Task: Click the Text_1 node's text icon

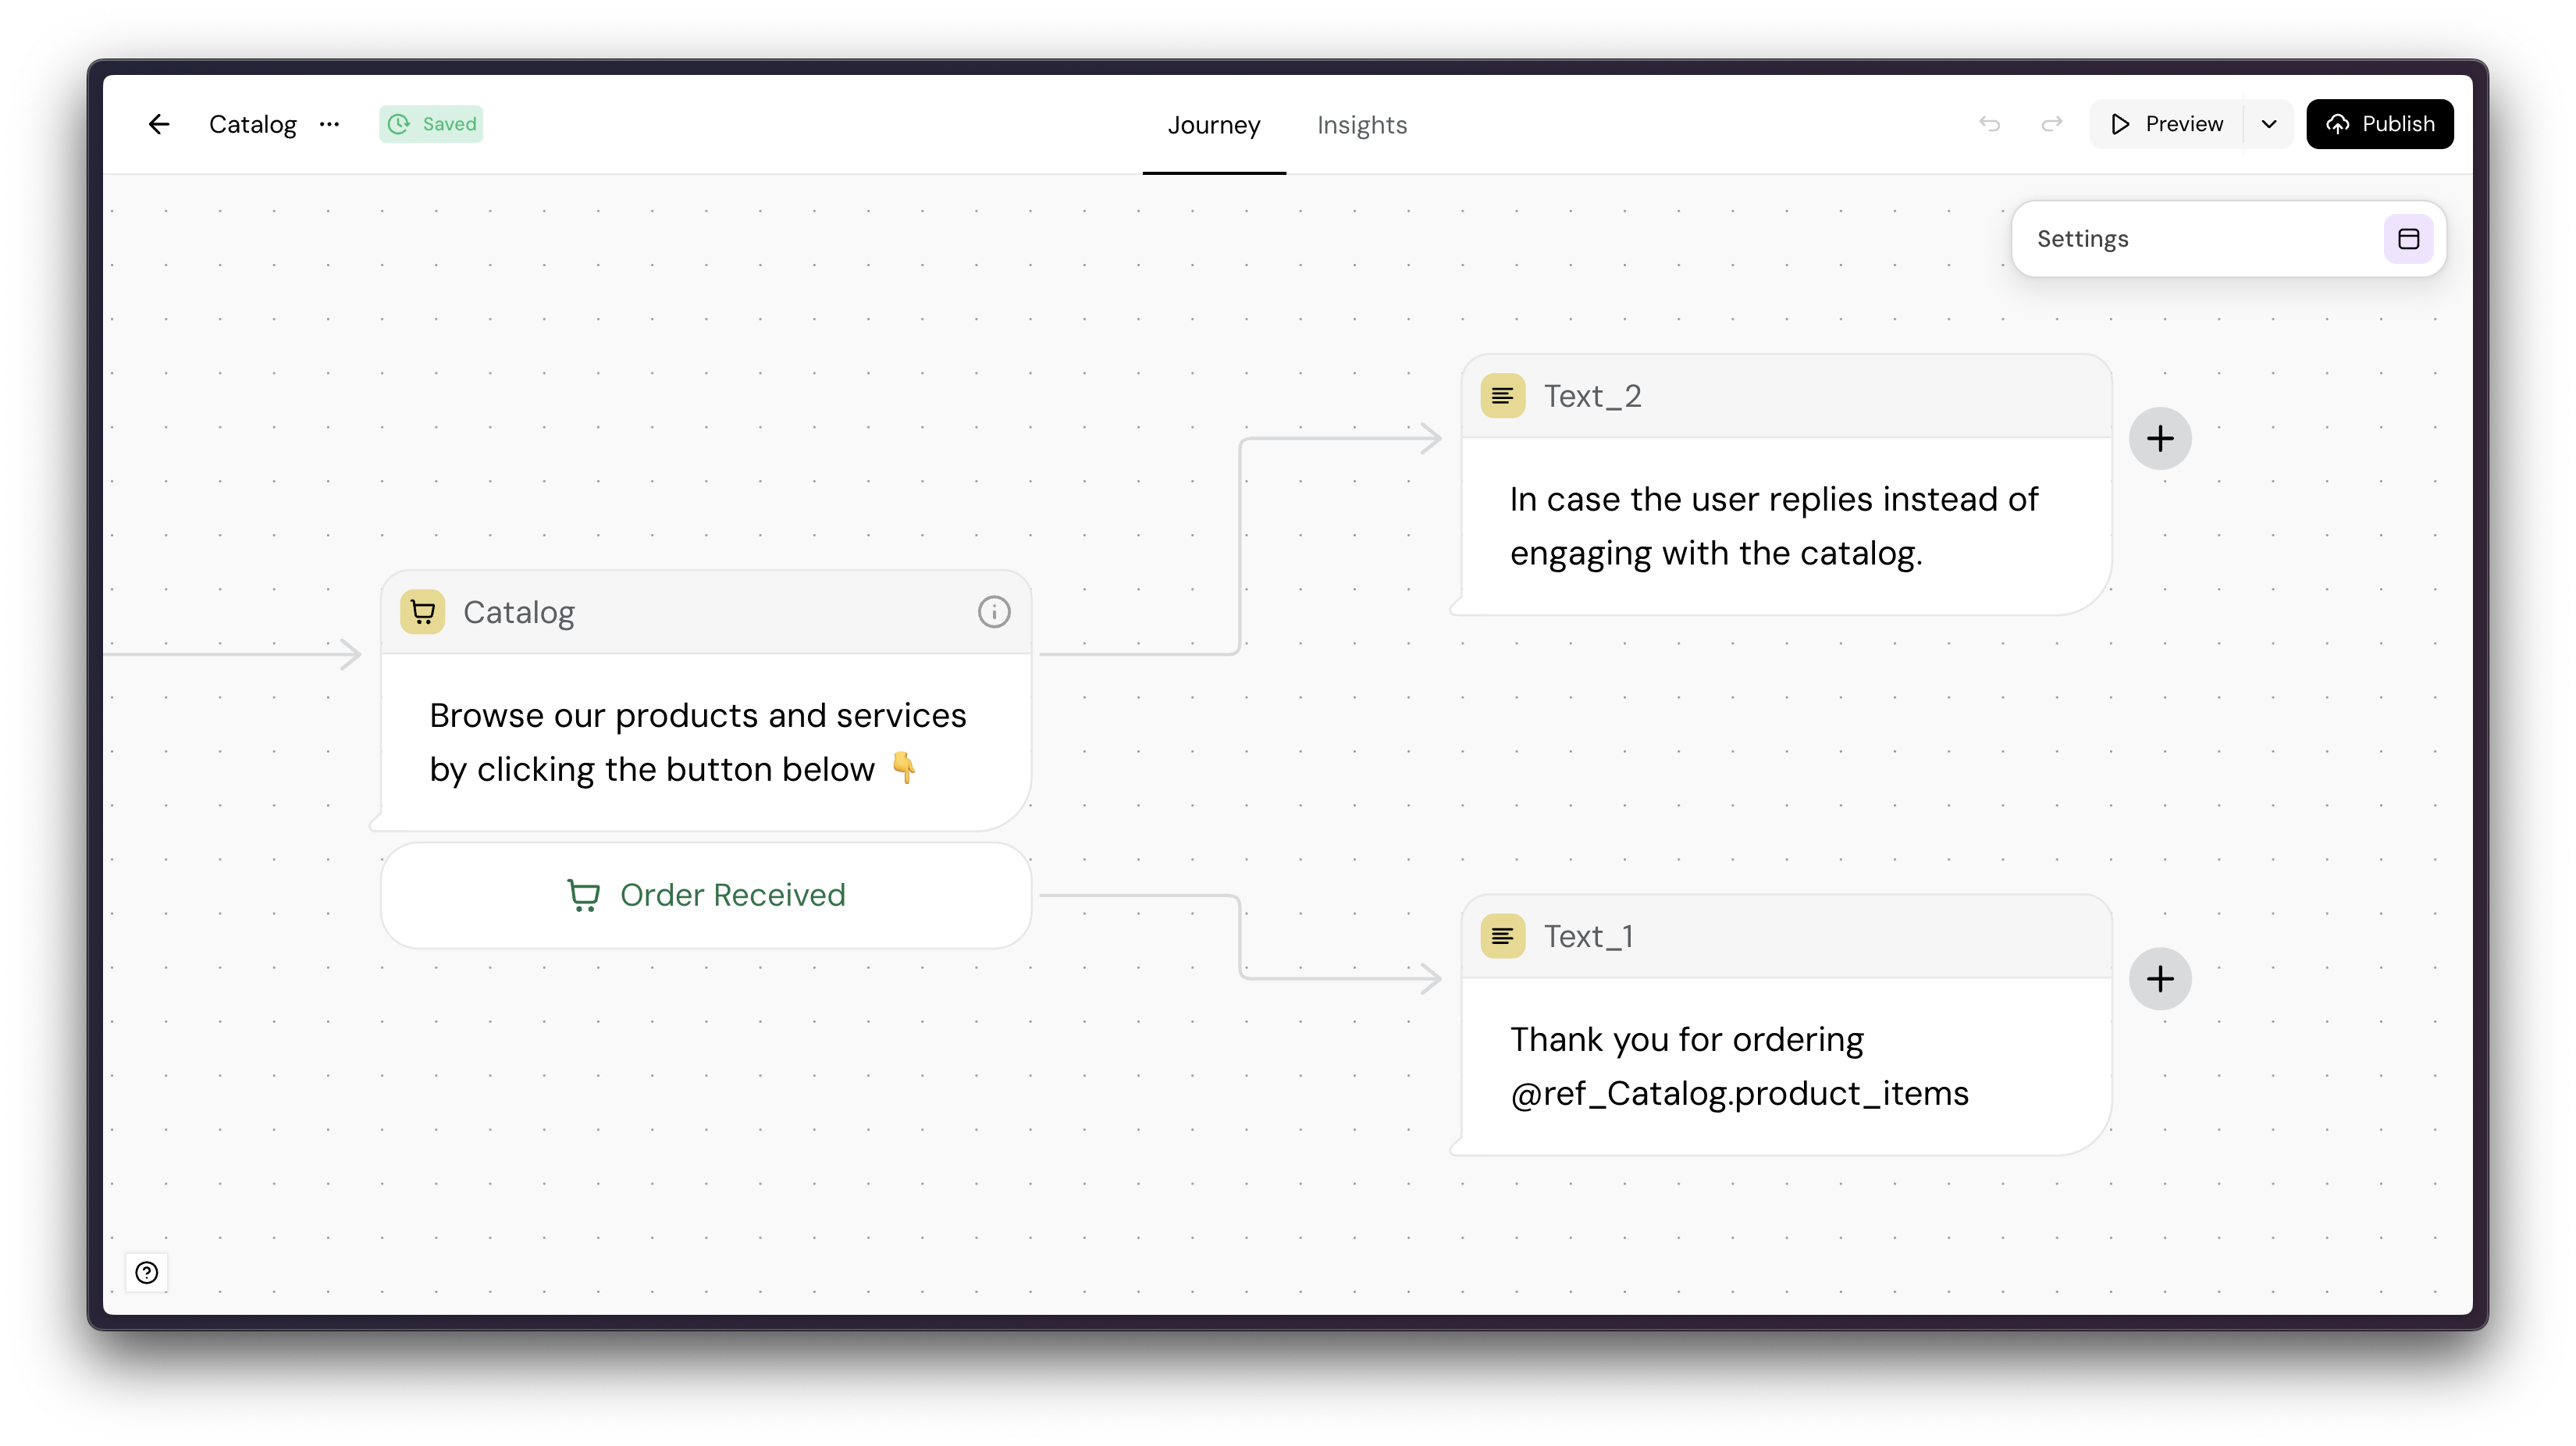Action: click(1502, 936)
